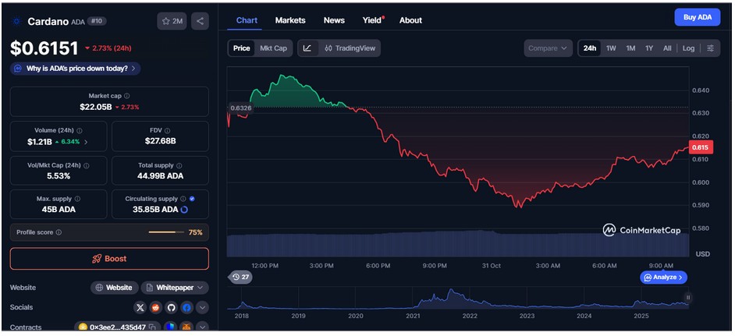Viewport: 735px width, 336px height.
Task: Toggle chart to Mkt Cap view
Action: 273,48
